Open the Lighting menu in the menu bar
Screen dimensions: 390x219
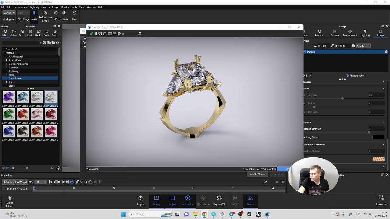pos(34,7)
